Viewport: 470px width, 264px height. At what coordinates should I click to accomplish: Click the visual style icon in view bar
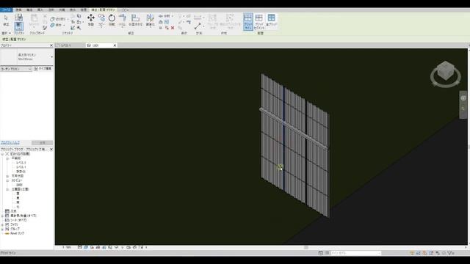tap(86, 247)
